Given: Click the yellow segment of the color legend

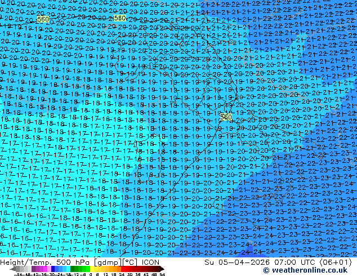Looking at the screenshot, I should [92, 269].
